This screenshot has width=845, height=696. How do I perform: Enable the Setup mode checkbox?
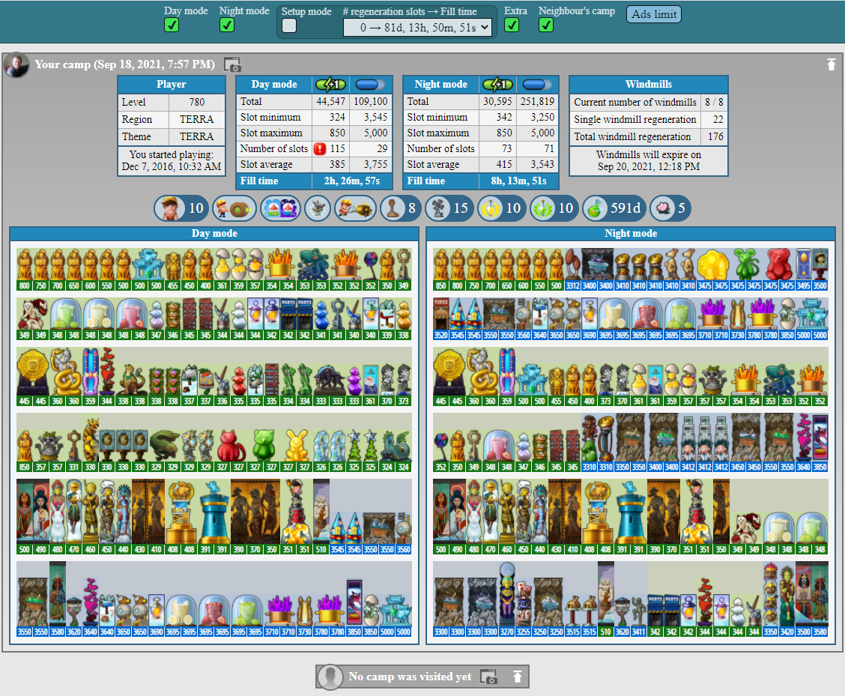pos(289,25)
